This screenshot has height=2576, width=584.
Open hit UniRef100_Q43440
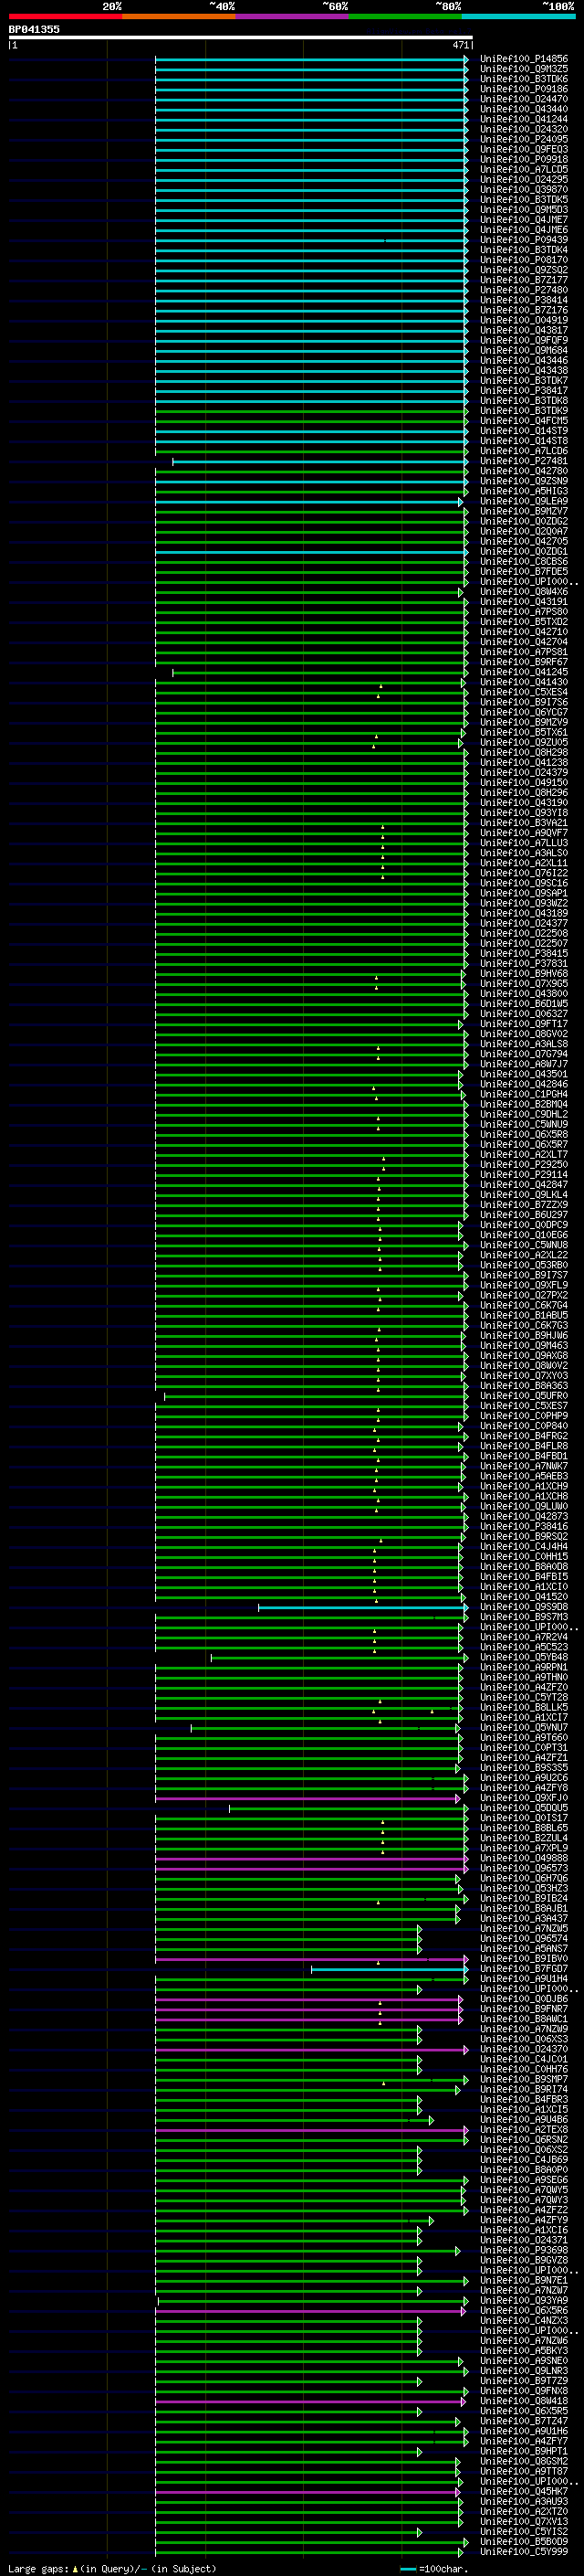(524, 109)
